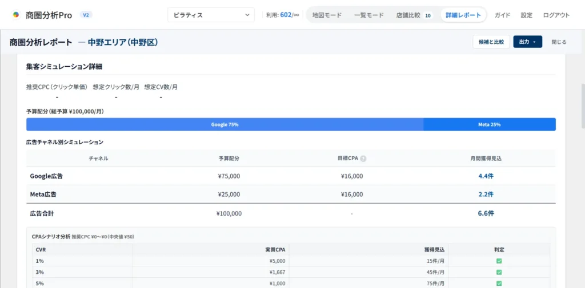
Task: Click the 商圏分析Pro colorful logo icon
Action: click(x=15, y=15)
